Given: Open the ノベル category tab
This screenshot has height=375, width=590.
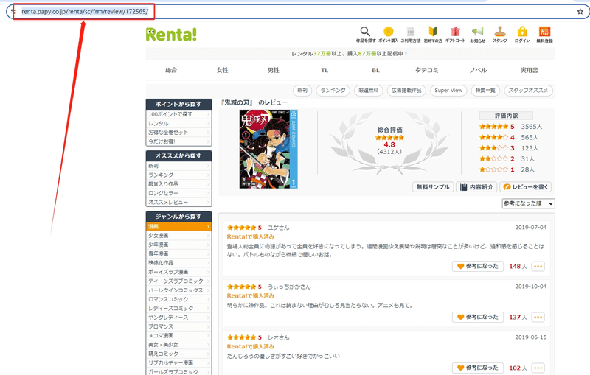Looking at the screenshot, I should [x=478, y=70].
